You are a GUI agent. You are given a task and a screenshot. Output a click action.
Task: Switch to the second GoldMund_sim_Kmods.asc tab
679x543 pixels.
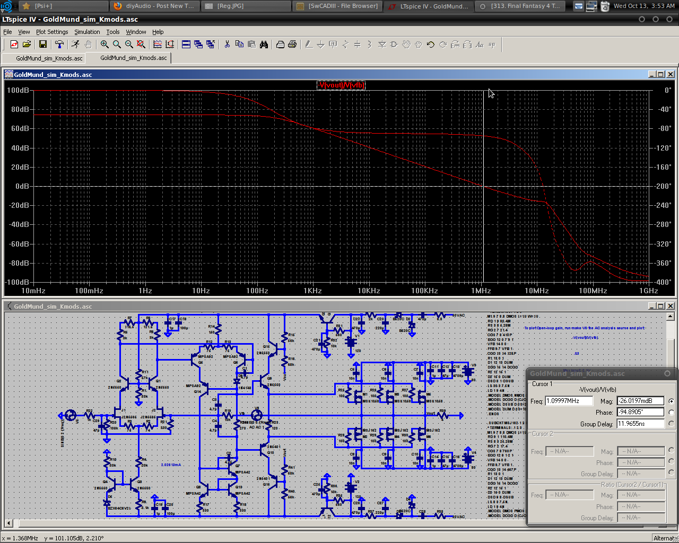[129, 58]
